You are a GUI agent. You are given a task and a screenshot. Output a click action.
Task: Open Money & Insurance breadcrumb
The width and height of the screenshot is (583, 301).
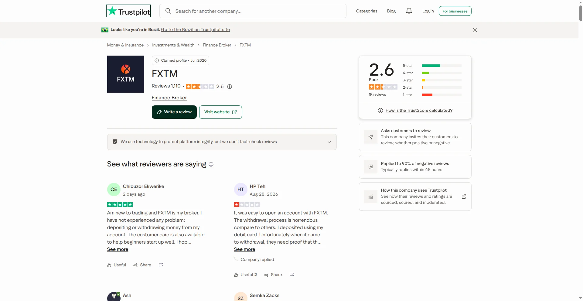tap(125, 45)
